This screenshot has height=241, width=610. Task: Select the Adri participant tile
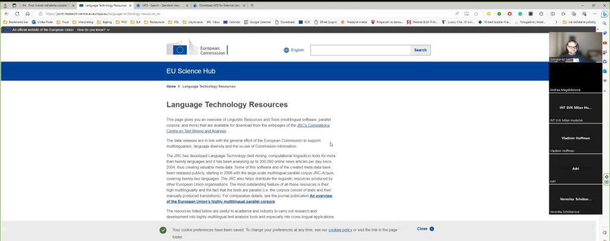pos(575,169)
